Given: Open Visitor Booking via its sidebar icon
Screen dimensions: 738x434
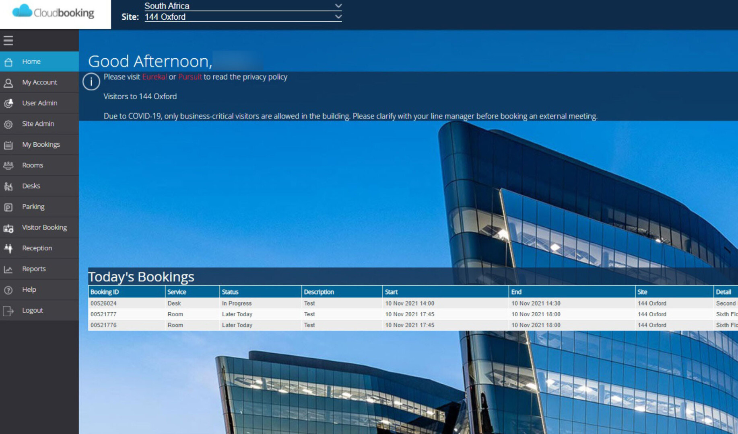Looking at the screenshot, I should click(x=8, y=228).
